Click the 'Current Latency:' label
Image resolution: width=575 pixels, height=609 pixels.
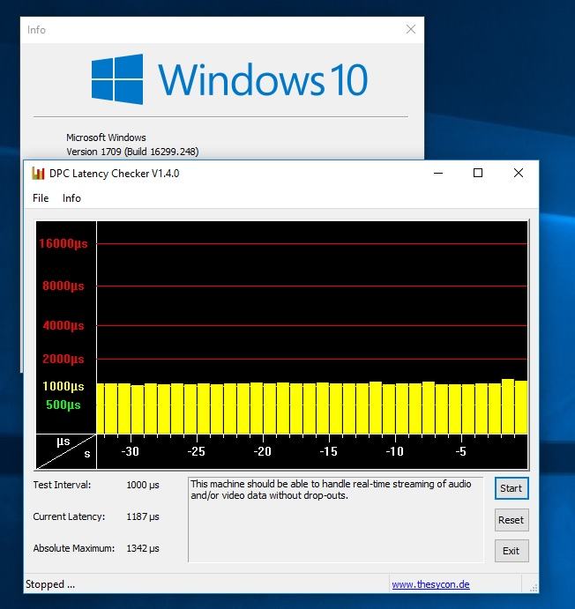tap(69, 516)
